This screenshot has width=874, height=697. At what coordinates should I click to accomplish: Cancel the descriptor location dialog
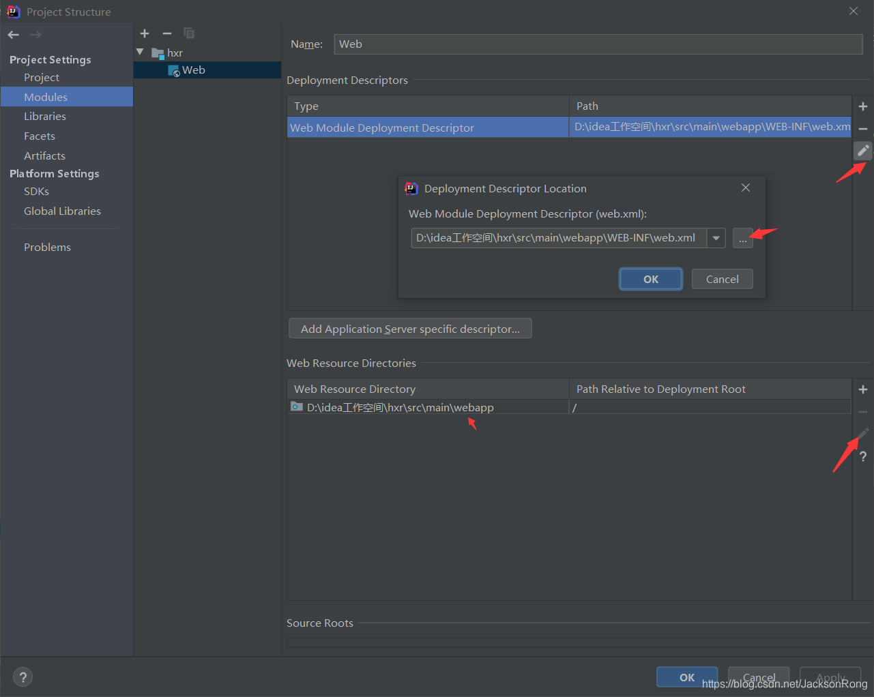722,279
